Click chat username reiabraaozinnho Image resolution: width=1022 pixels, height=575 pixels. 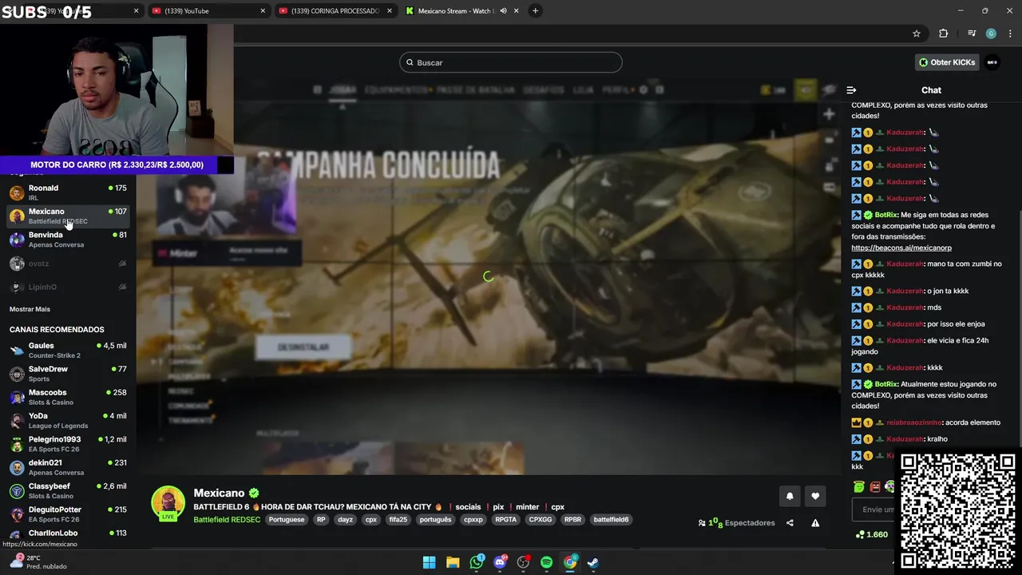pyautogui.click(x=914, y=422)
